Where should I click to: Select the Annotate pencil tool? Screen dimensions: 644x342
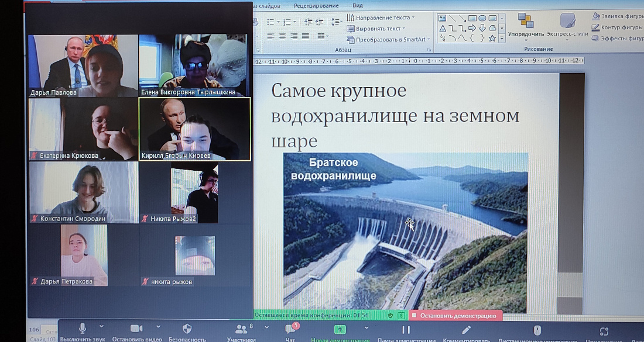point(466,330)
